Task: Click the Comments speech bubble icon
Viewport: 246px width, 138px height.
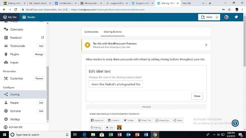Action: click(6, 29)
